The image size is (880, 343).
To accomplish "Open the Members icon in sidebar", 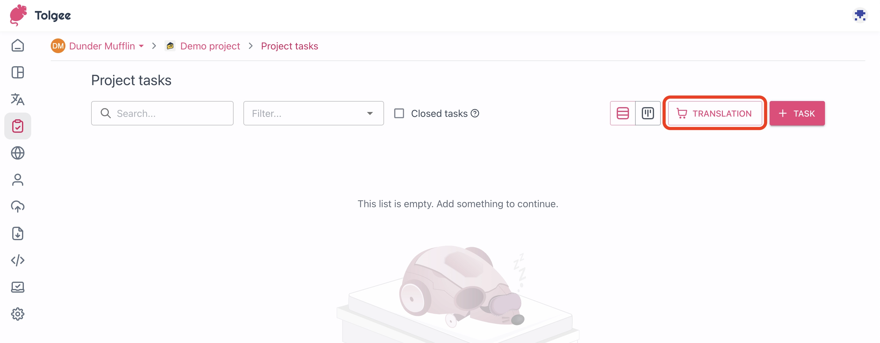I will pos(17,180).
